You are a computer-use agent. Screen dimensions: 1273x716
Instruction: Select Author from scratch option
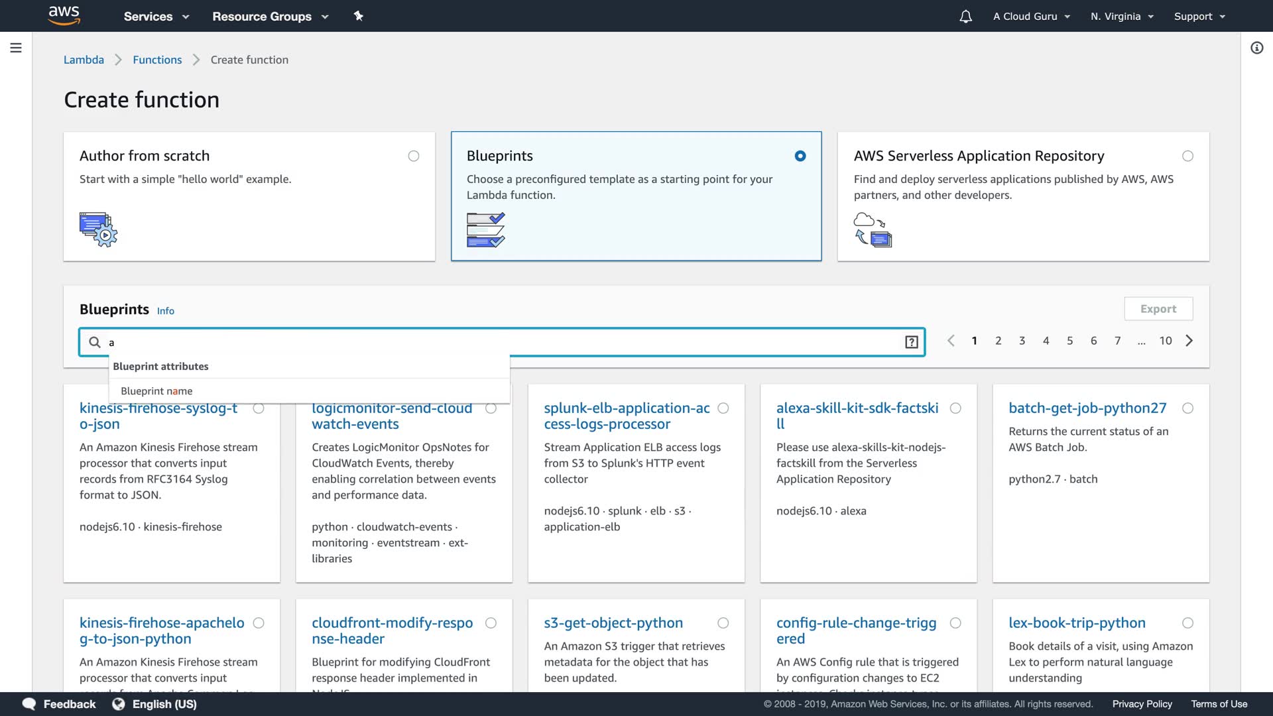pyautogui.click(x=413, y=156)
